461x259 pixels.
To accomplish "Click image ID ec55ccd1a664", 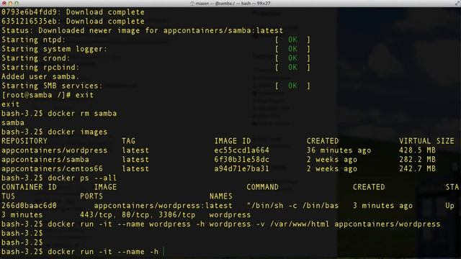I will tap(241, 150).
